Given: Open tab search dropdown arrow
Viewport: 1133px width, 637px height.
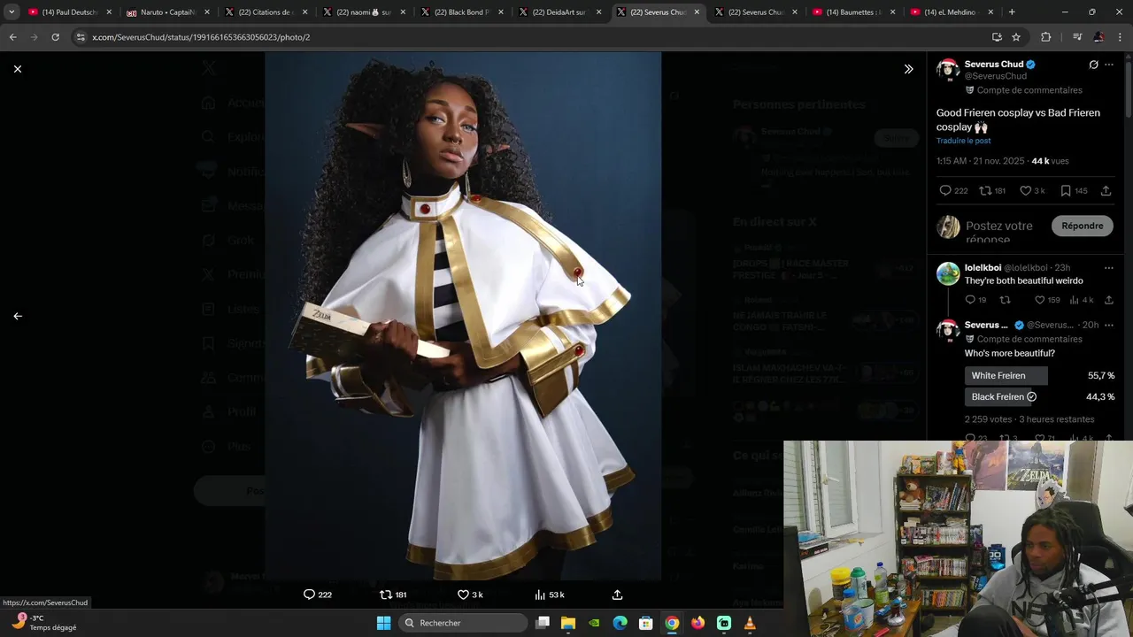Looking at the screenshot, I should [x=11, y=12].
